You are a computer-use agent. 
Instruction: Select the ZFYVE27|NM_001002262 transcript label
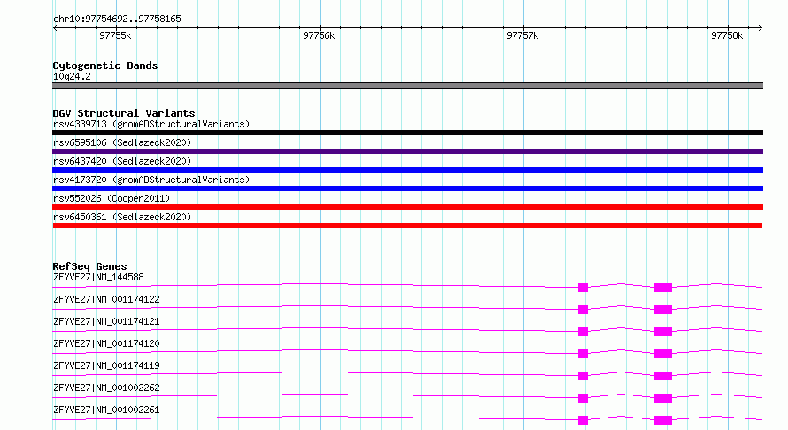coord(106,388)
